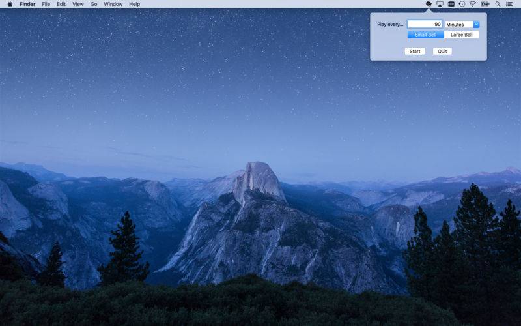Click the battery status icon
The height and width of the screenshot is (326, 521).
[x=485, y=4]
